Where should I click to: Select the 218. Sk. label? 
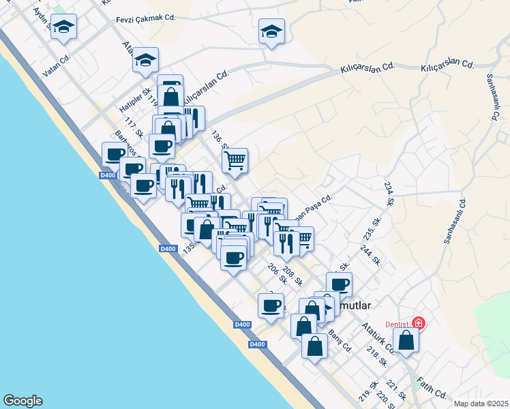(377, 357)
